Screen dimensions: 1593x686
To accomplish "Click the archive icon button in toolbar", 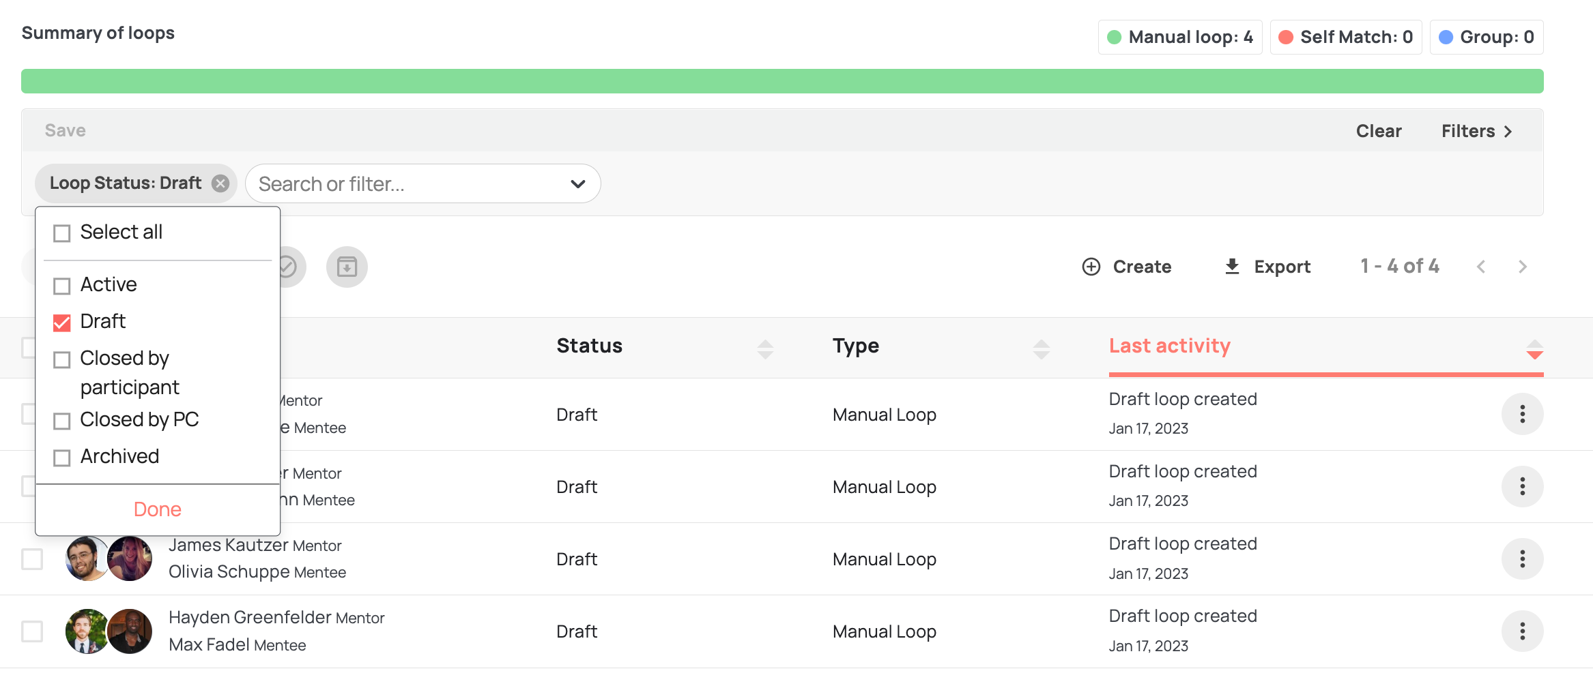I will [347, 267].
